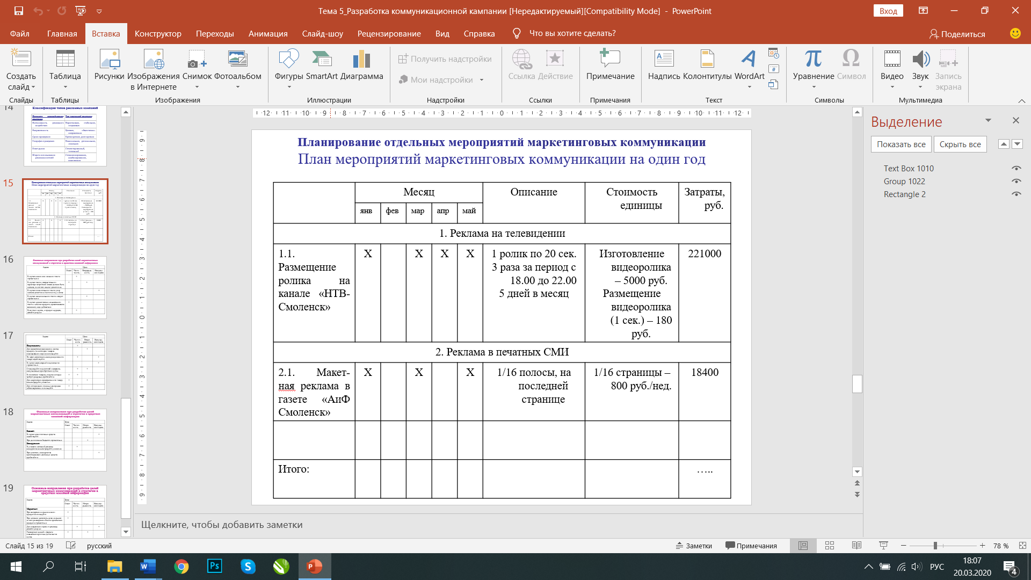This screenshot has height=580, width=1031.
Task: Click Что вы хотите сделать search box
Action: point(572,33)
